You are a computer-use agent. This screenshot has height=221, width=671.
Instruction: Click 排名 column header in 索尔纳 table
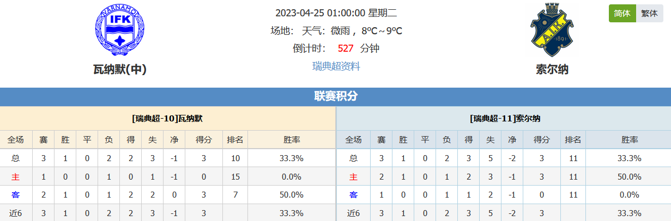click(x=573, y=140)
